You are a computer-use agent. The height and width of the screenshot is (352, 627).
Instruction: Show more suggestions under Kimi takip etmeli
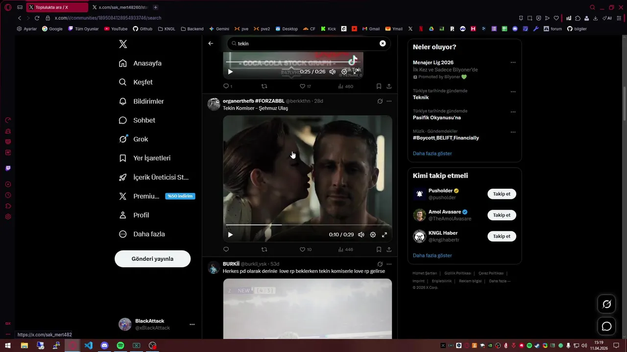point(432,255)
